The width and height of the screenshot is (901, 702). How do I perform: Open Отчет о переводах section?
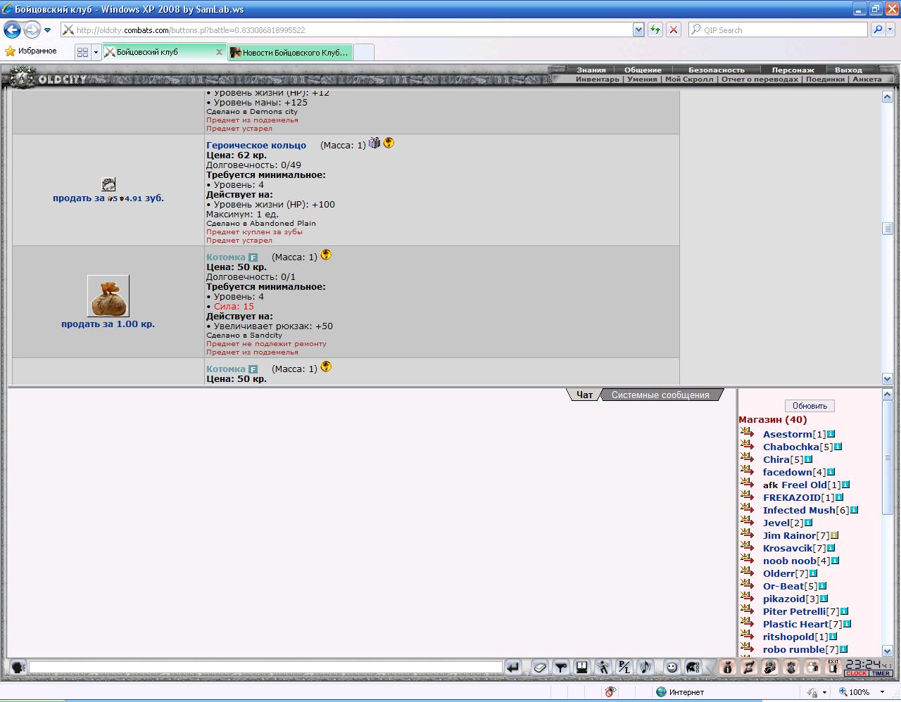pos(760,79)
